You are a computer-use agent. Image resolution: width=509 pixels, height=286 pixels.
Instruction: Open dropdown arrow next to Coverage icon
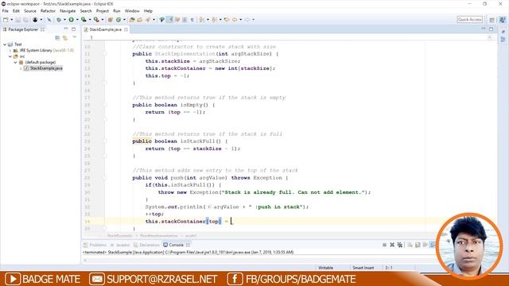click(x=90, y=20)
